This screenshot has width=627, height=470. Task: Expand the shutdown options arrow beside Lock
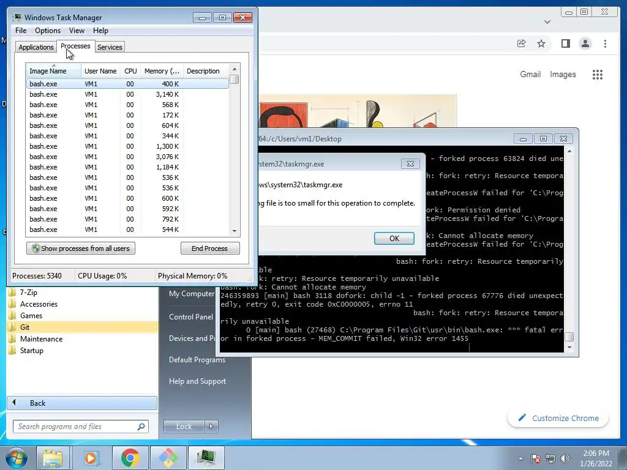point(211,427)
